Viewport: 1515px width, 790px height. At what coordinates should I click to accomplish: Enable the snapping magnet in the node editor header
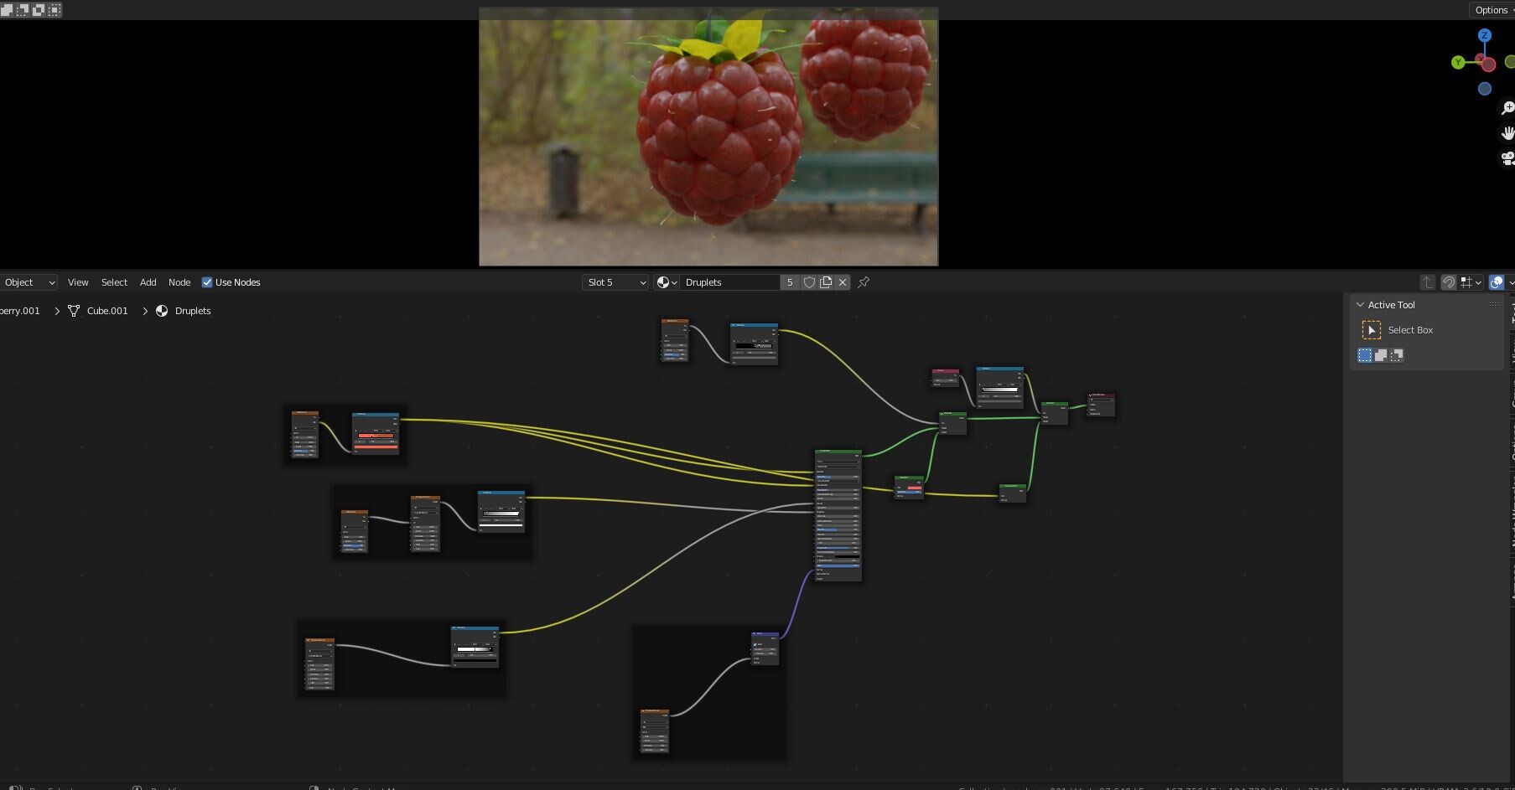point(1449,282)
